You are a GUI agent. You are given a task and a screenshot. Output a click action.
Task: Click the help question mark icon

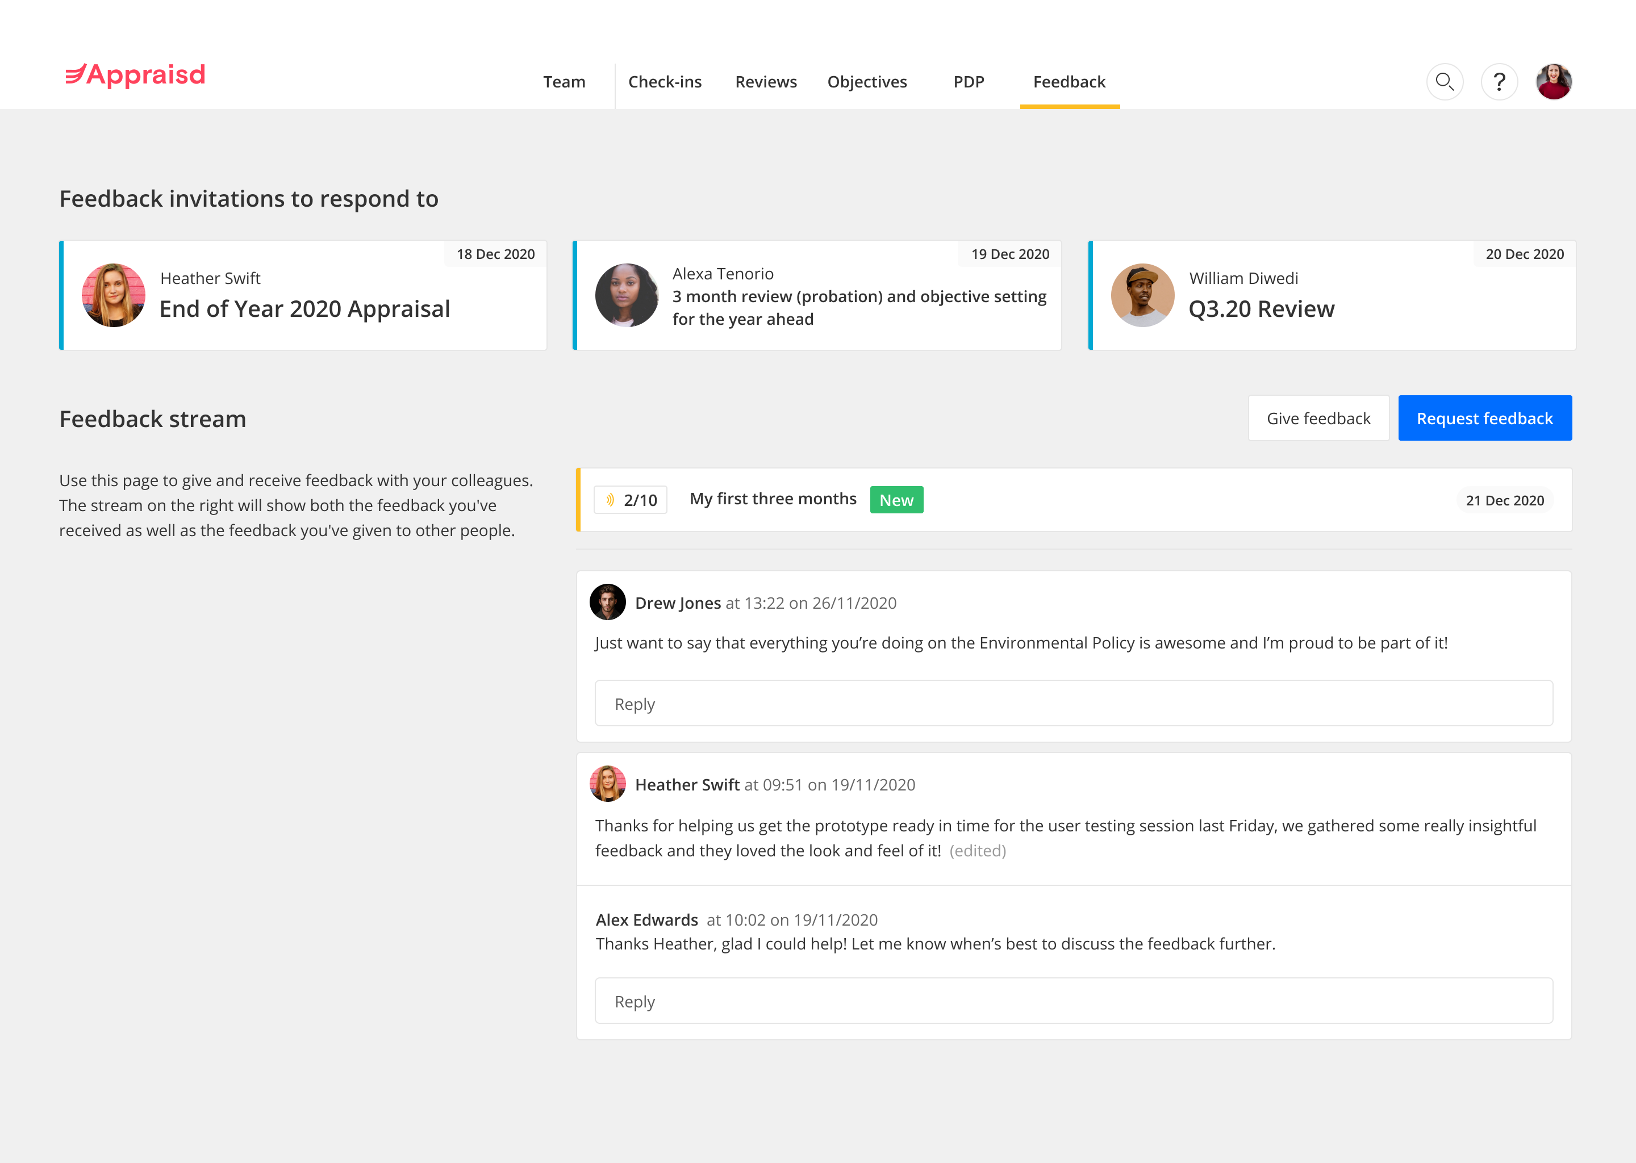(1499, 82)
